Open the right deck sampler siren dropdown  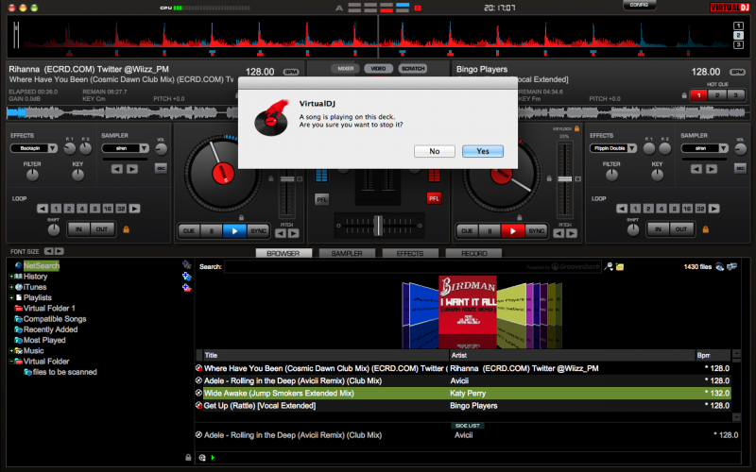point(723,148)
